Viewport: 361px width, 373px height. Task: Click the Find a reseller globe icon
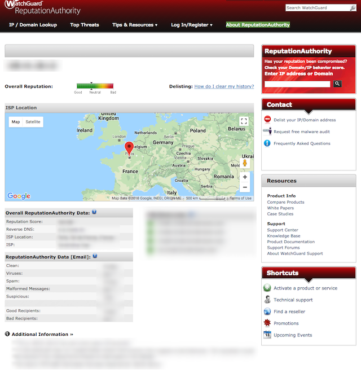click(267, 311)
